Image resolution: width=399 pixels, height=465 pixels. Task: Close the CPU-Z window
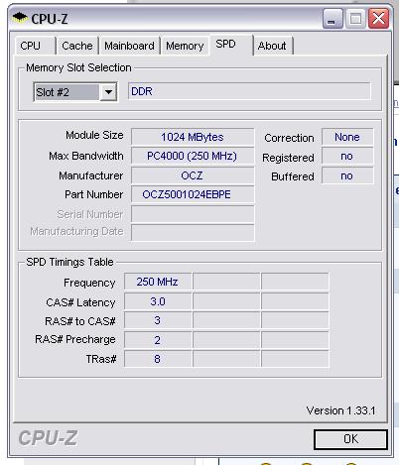point(378,19)
